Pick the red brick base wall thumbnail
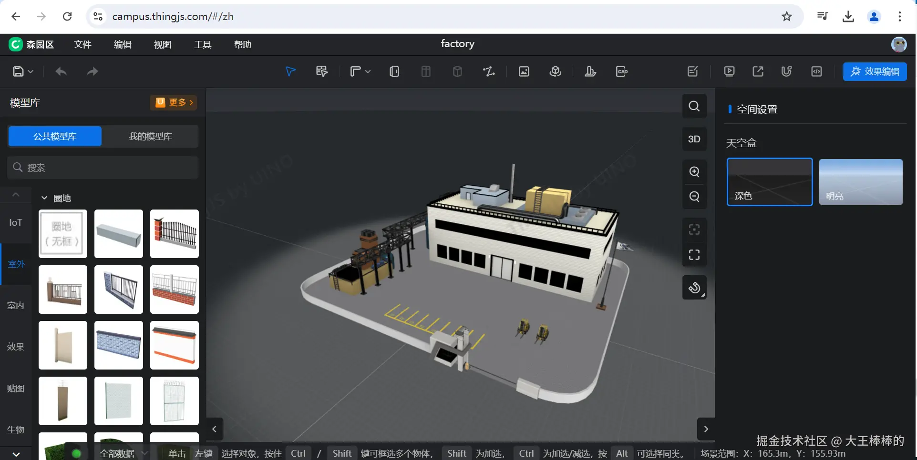917x460 pixels. (x=175, y=290)
